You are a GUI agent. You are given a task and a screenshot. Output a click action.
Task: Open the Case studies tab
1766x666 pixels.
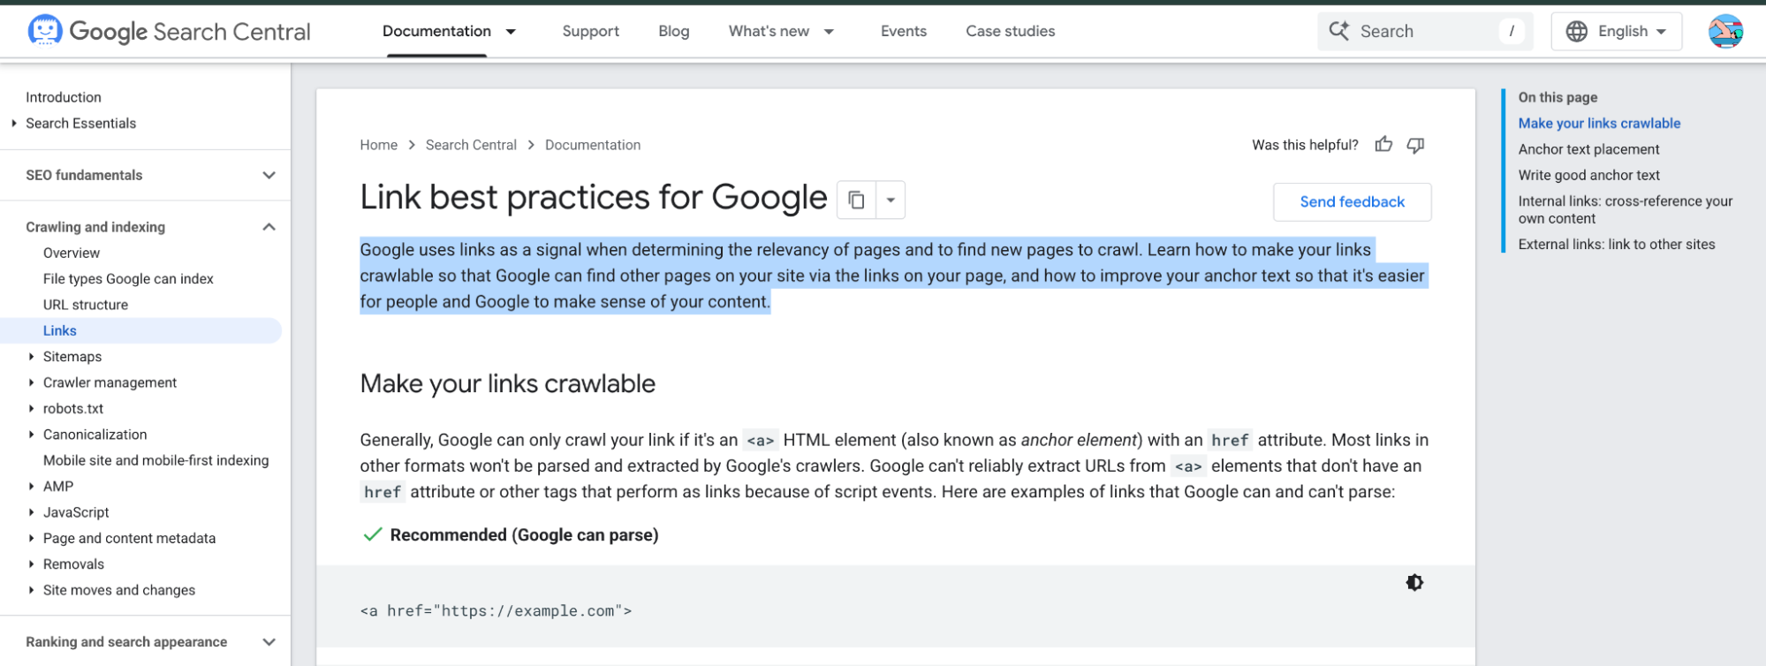[1011, 31]
